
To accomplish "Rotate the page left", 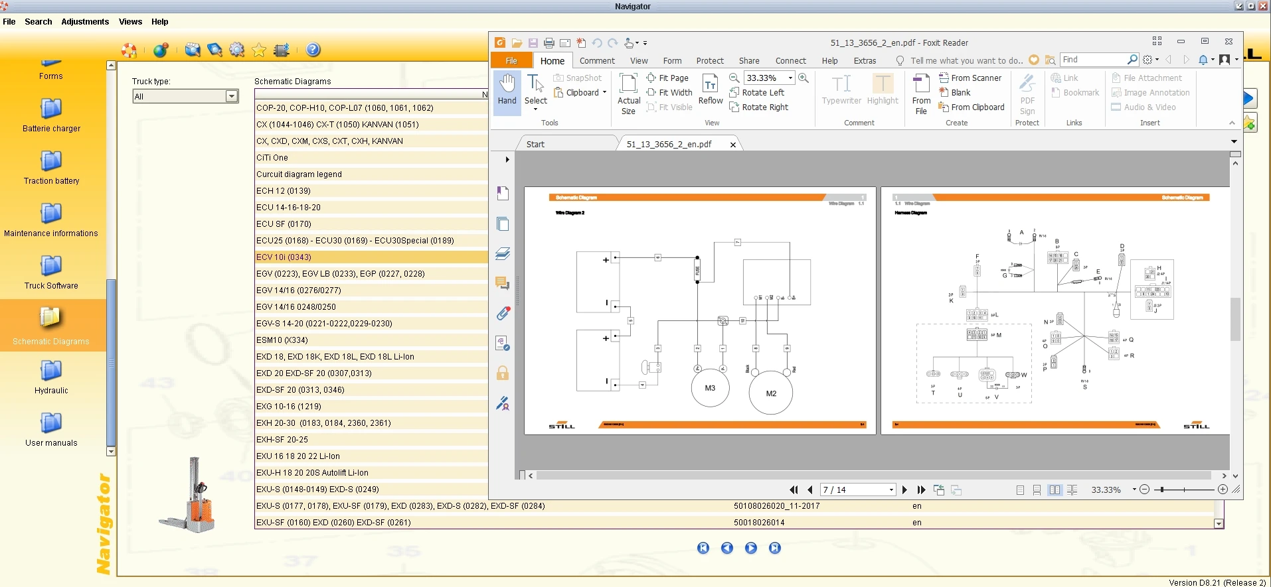I will [x=757, y=93].
